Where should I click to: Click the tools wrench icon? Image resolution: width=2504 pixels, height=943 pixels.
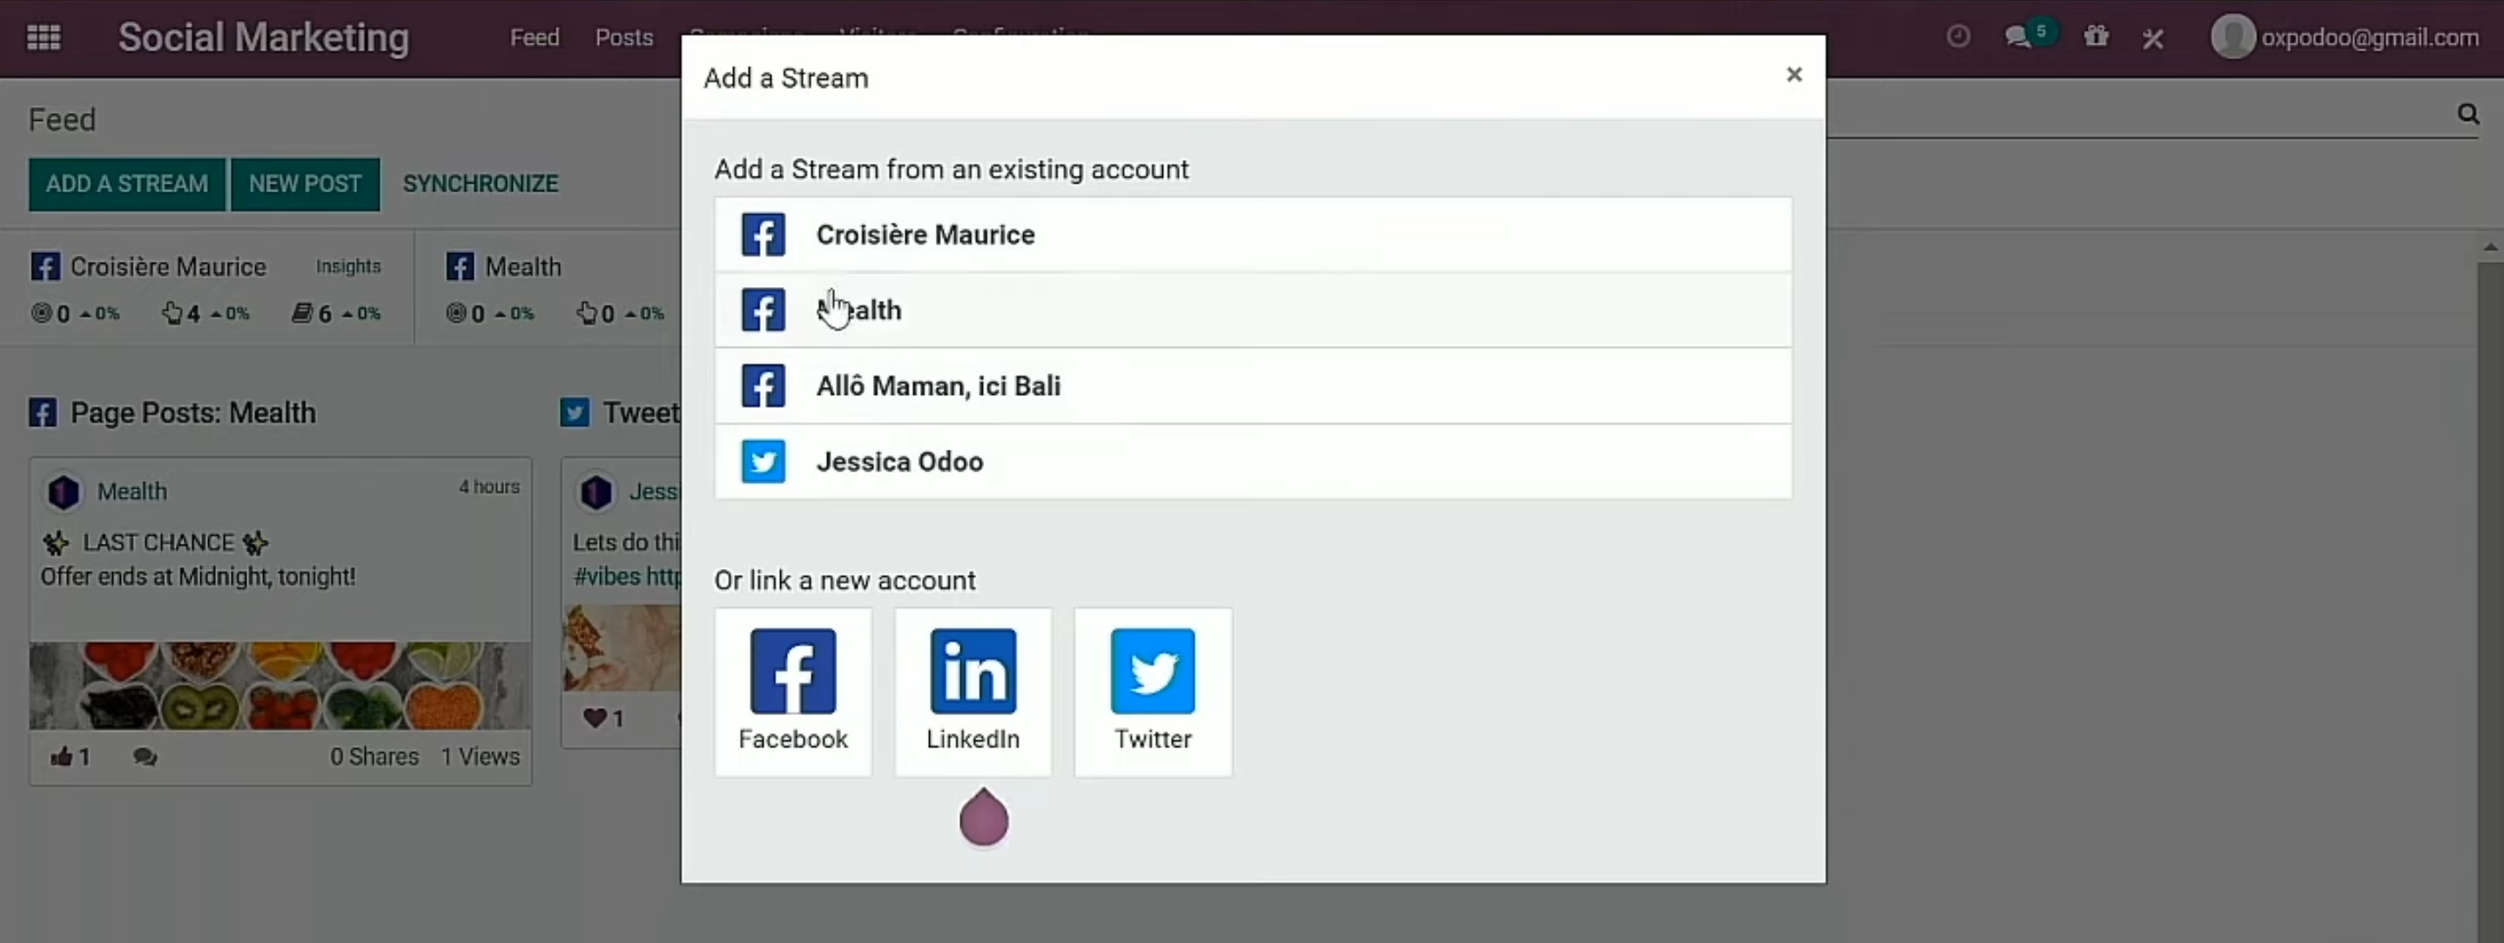pos(2153,38)
